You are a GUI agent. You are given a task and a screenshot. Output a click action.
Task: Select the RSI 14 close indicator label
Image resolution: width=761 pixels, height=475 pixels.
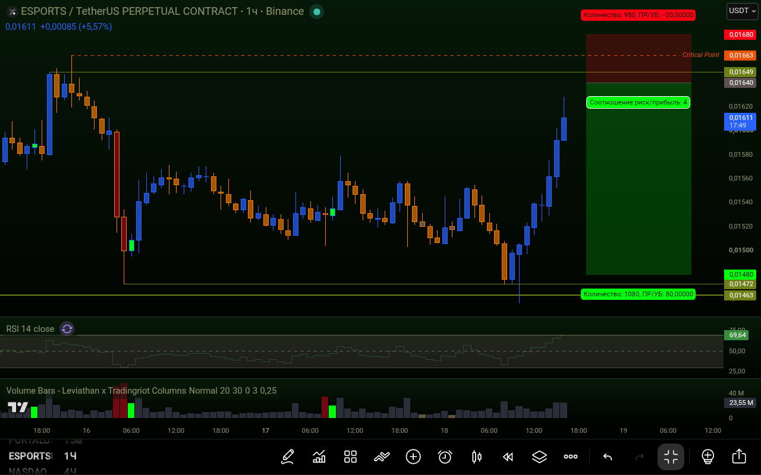coord(30,329)
